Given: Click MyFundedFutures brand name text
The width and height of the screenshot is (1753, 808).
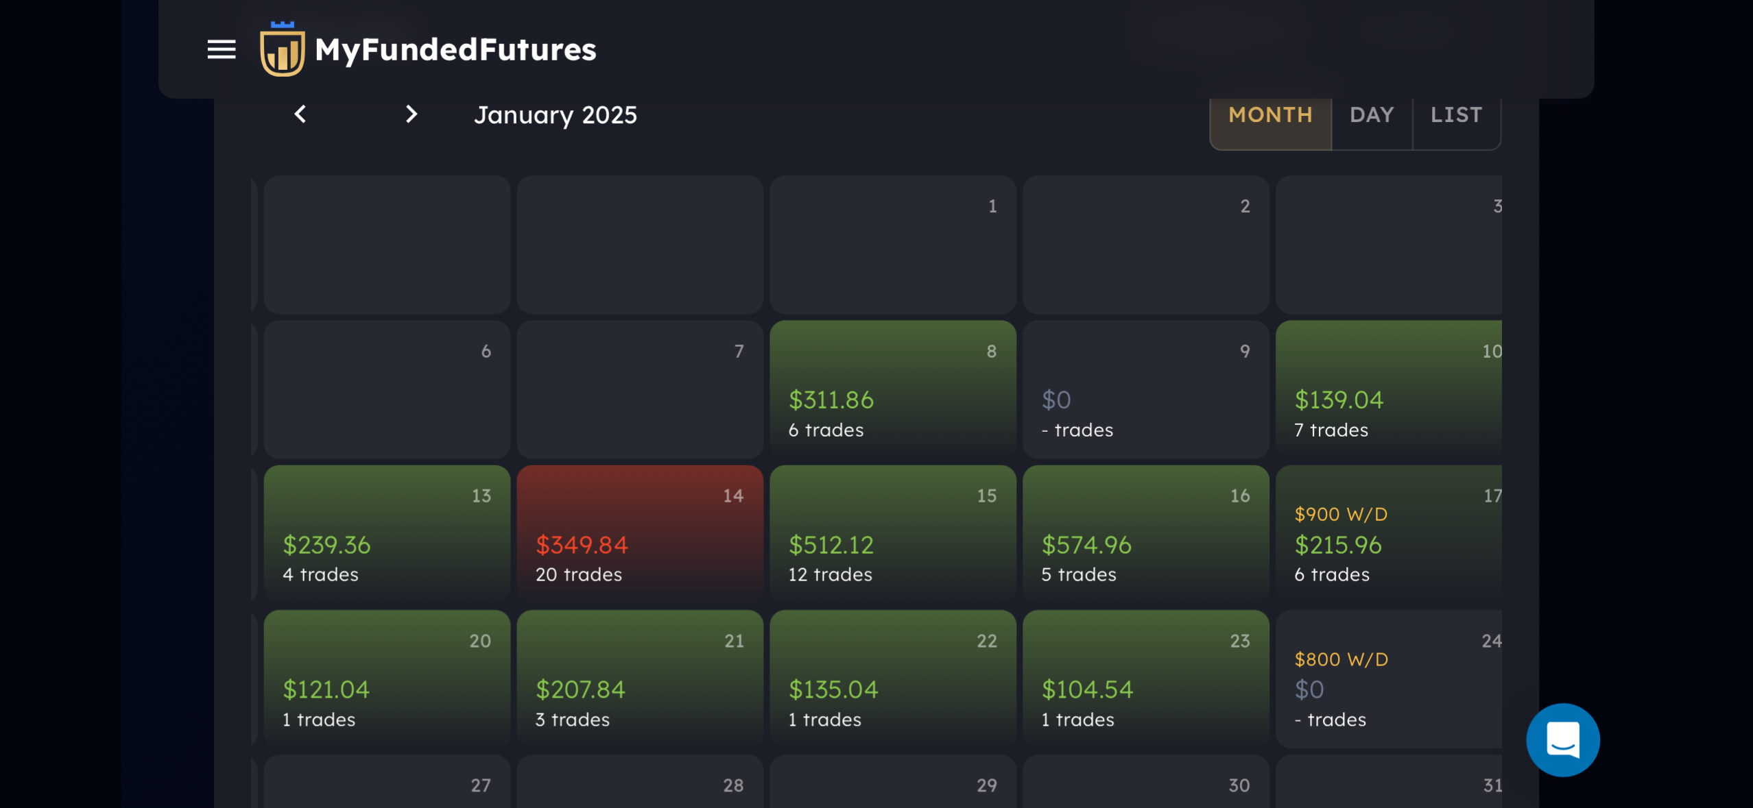Looking at the screenshot, I should coord(455,50).
